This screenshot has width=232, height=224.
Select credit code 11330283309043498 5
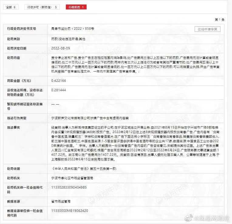[x=69, y=187]
